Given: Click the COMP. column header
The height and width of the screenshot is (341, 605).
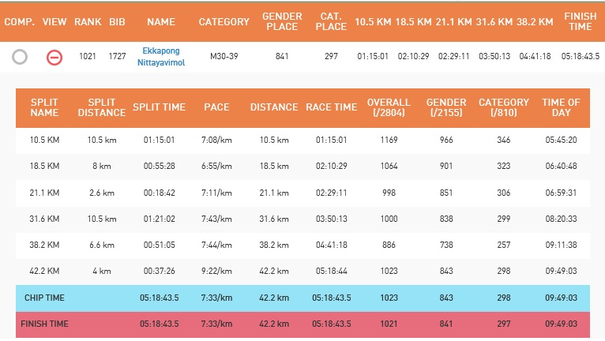Looking at the screenshot, I should [20, 21].
